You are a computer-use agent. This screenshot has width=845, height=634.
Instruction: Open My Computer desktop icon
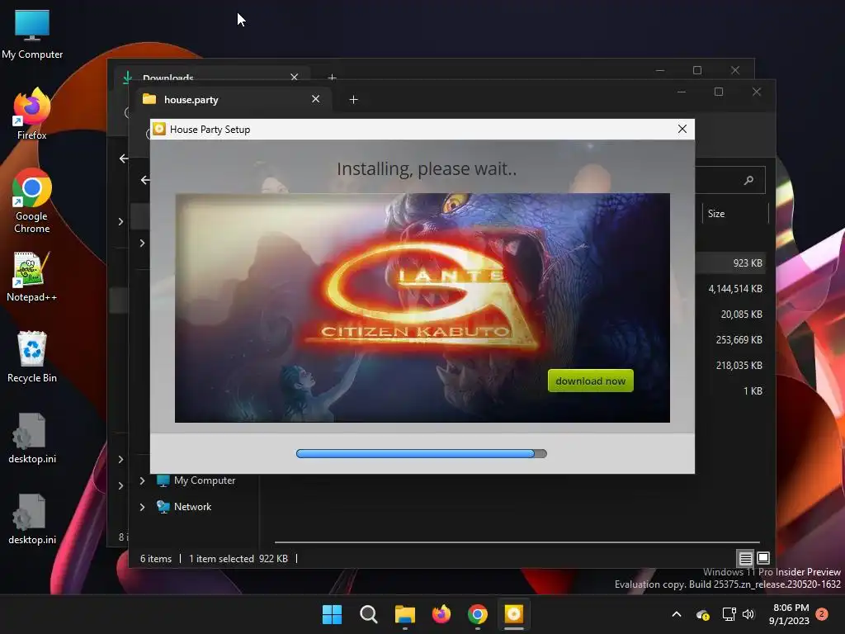click(x=32, y=34)
